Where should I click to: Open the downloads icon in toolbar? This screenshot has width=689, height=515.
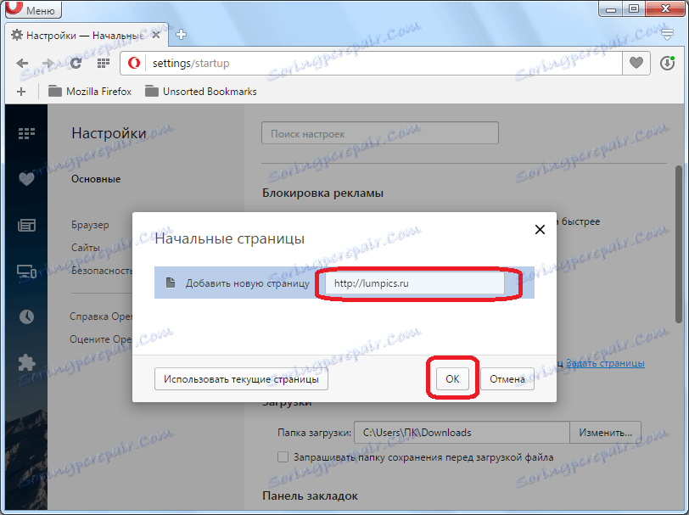[x=668, y=64]
